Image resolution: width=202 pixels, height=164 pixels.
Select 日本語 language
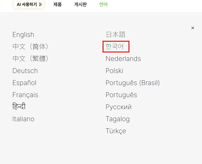coord(116,35)
